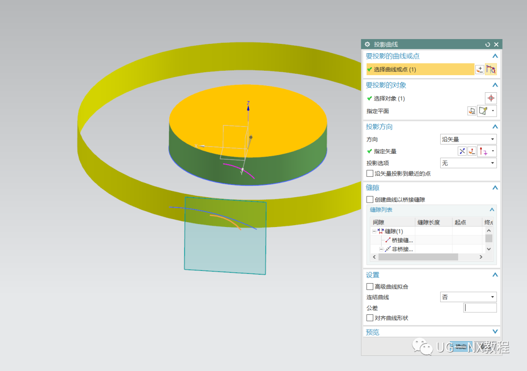Toggle 对齐曲线形状 checkbox
The image size is (527, 371).
click(370, 318)
